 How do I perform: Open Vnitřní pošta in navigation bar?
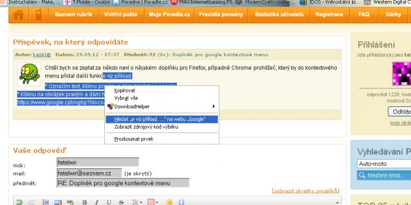[x=121, y=15]
